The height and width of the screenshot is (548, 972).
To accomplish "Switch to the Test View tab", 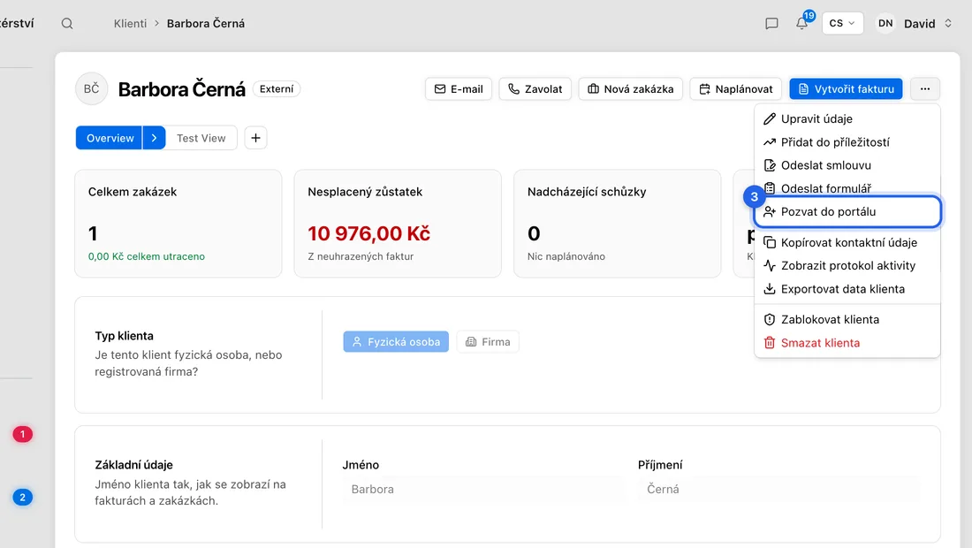I will coord(201,138).
